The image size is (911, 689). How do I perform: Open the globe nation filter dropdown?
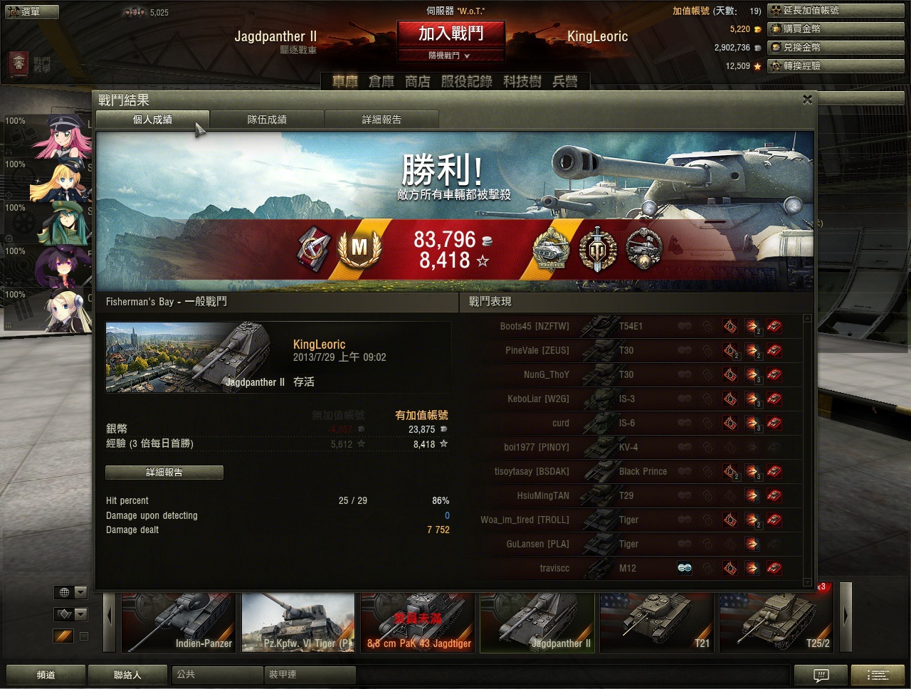pos(71,592)
